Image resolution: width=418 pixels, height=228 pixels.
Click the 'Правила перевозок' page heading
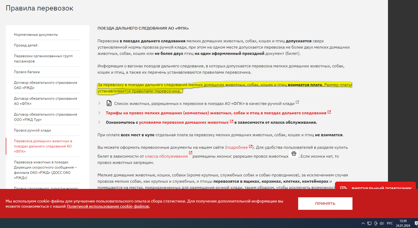(x=39, y=8)
